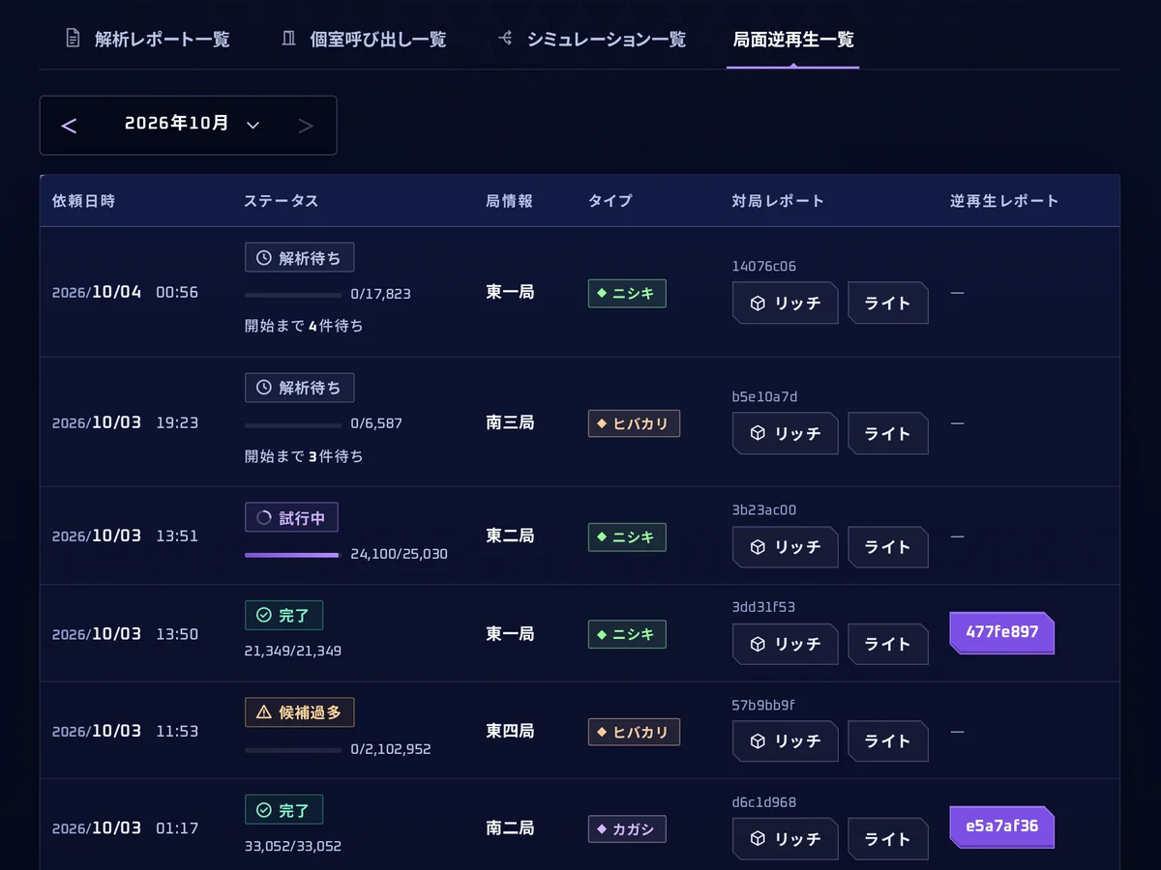
Task: Click the 逆再生レポート column header
Action: [1004, 201]
